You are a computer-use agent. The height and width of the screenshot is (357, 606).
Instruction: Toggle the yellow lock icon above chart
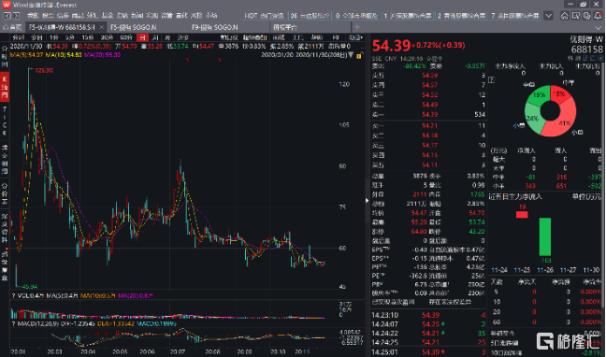click(x=359, y=56)
